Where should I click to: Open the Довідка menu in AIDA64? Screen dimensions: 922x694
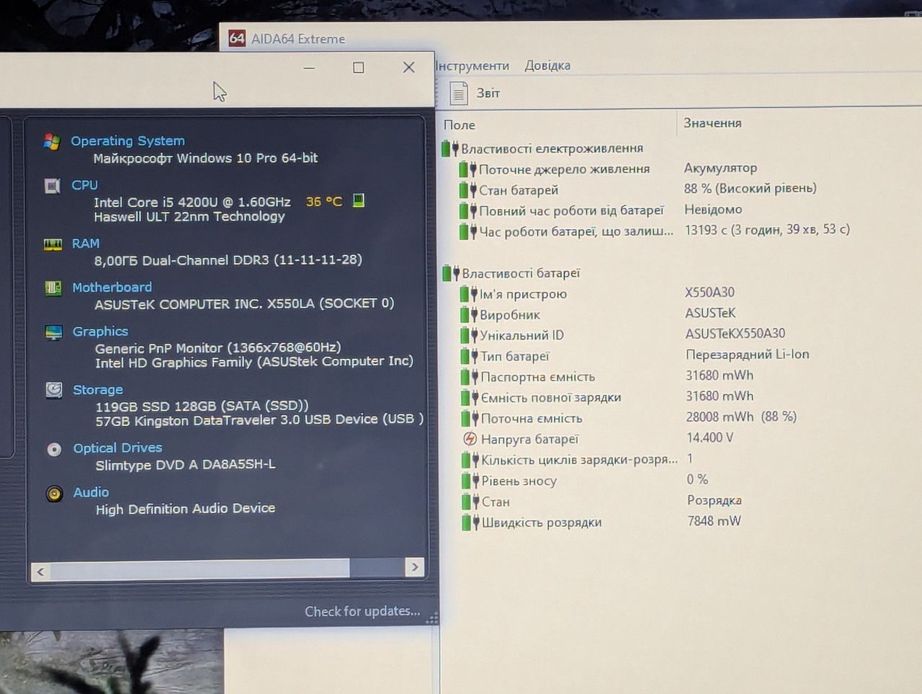[x=547, y=66]
